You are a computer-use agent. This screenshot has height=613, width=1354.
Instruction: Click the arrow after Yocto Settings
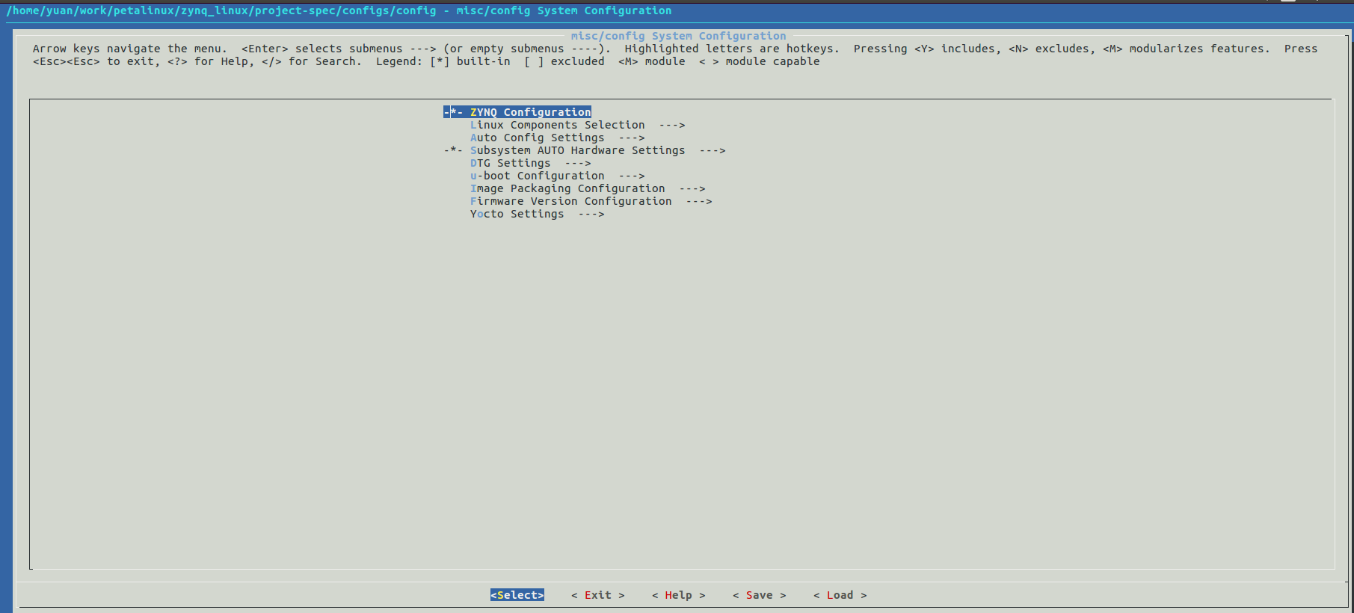click(591, 214)
